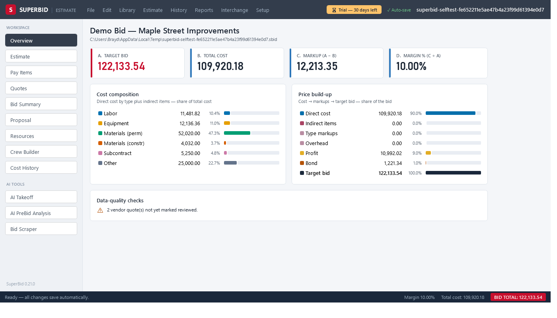
Task: Click the Bond color swatch
Action: (x=302, y=163)
